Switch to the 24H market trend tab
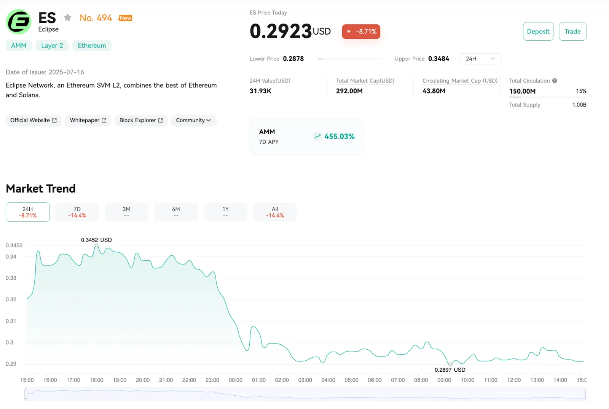The width and height of the screenshot is (609, 409). tap(28, 212)
